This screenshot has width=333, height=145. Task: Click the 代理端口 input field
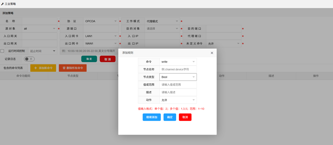[224, 36]
